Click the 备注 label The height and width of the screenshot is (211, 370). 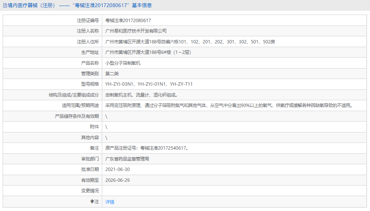94,148
